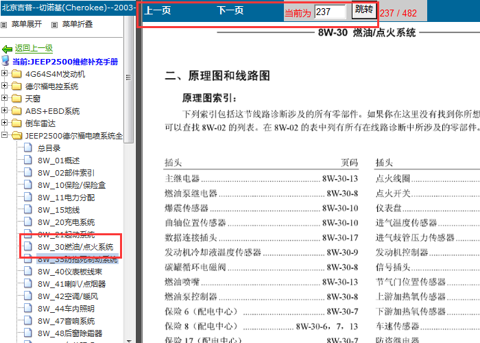Click the 德尔福电控系统 folder icon
The height and width of the screenshot is (343, 480).
pyautogui.click(x=16, y=86)
